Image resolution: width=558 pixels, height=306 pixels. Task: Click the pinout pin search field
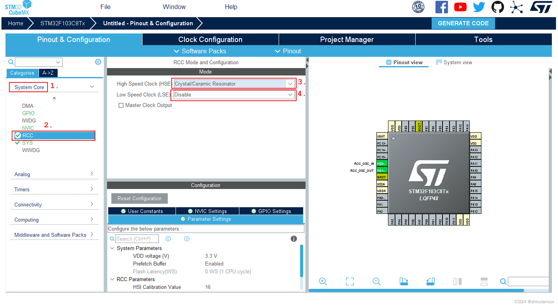pos(528,281)
